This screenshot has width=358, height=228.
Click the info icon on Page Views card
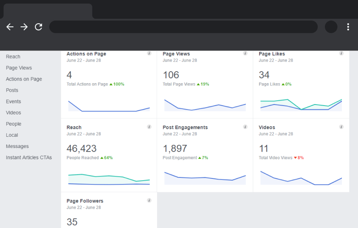coord(245,53)
